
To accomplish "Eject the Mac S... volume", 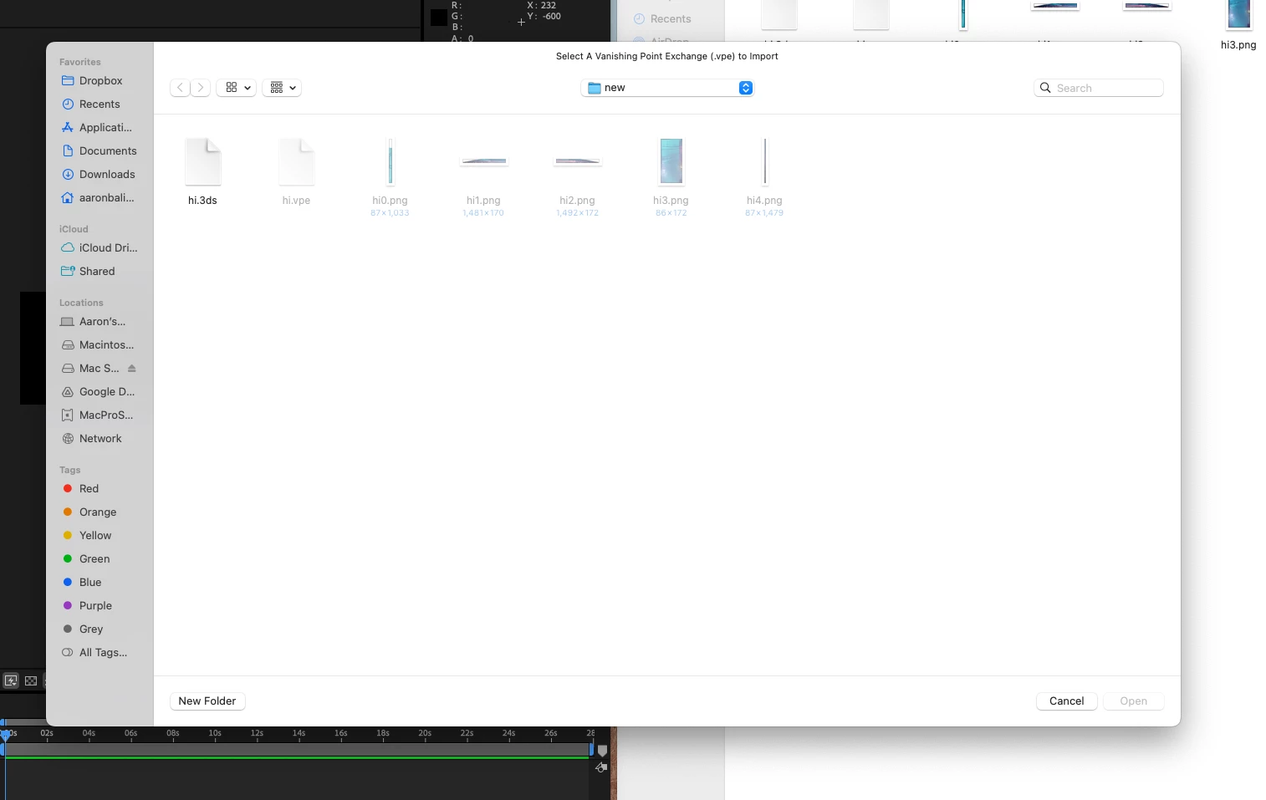I will point(132,369).
